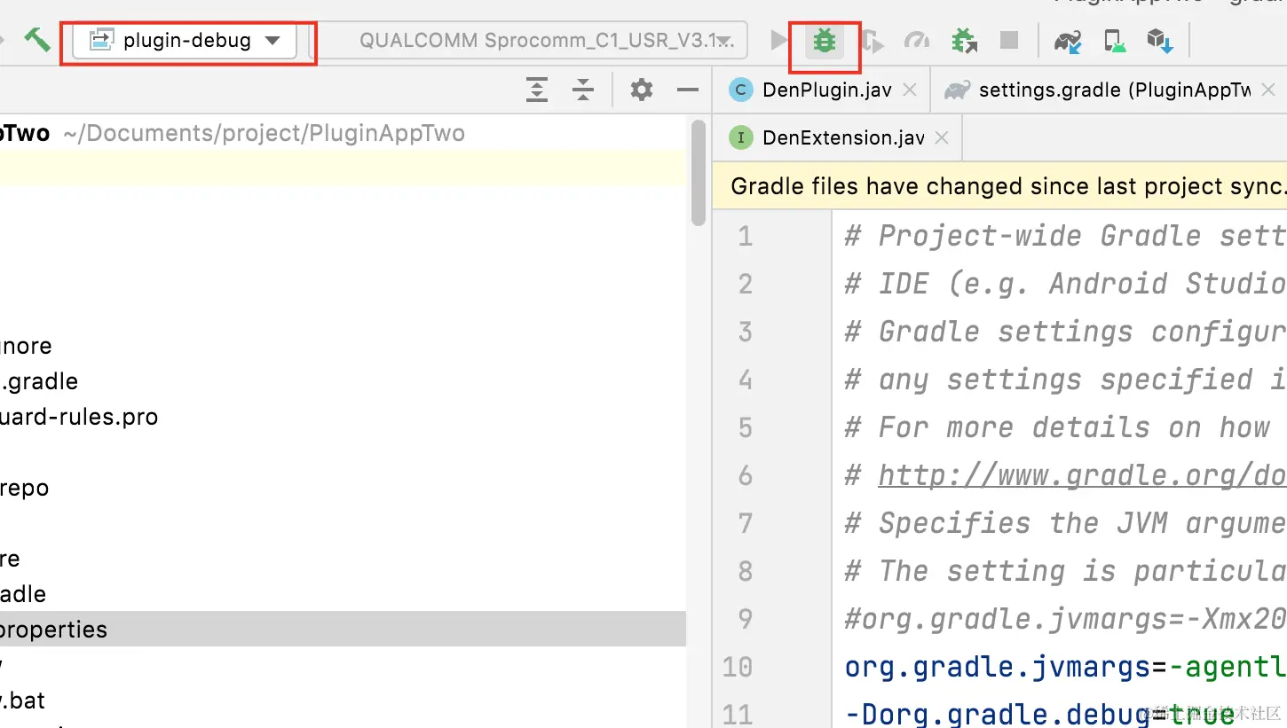Click the -Dorg.gradle.debug=true line

[1038, 715]
